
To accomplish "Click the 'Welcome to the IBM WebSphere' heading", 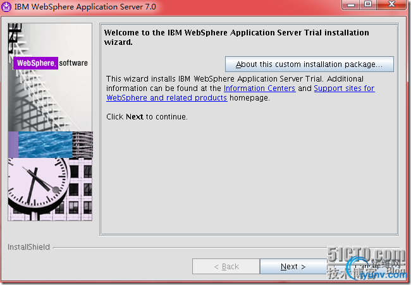I will click(236, 37).
